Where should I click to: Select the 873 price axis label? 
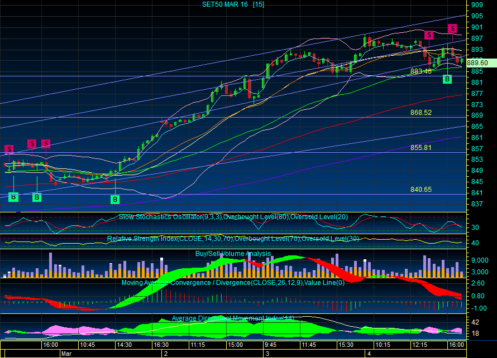click(477, 104)
